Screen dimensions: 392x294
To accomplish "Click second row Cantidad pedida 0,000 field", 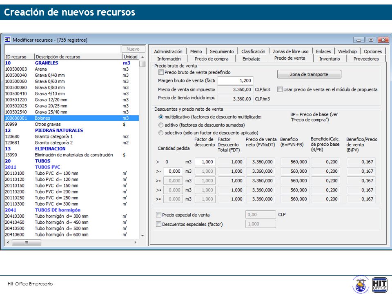I will [173, 171].
